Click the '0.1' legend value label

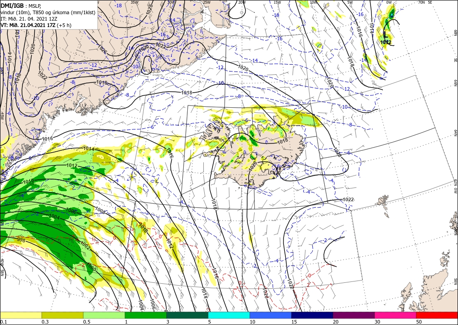point(3,321)
